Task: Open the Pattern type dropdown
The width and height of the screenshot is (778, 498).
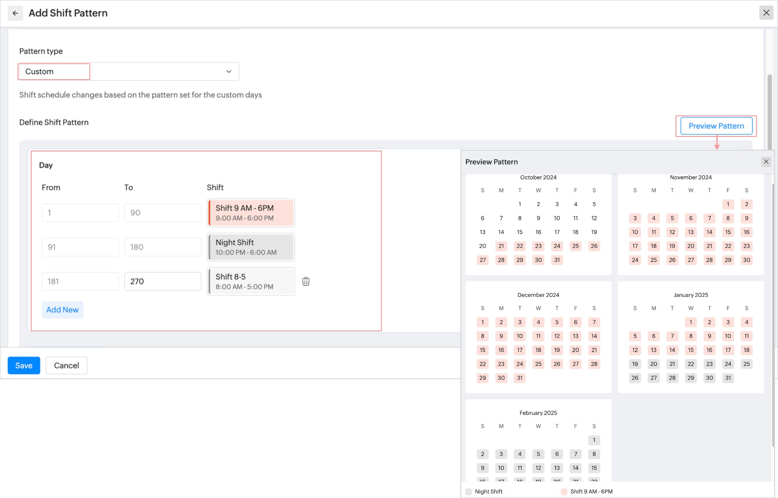Action: (129, 71)
